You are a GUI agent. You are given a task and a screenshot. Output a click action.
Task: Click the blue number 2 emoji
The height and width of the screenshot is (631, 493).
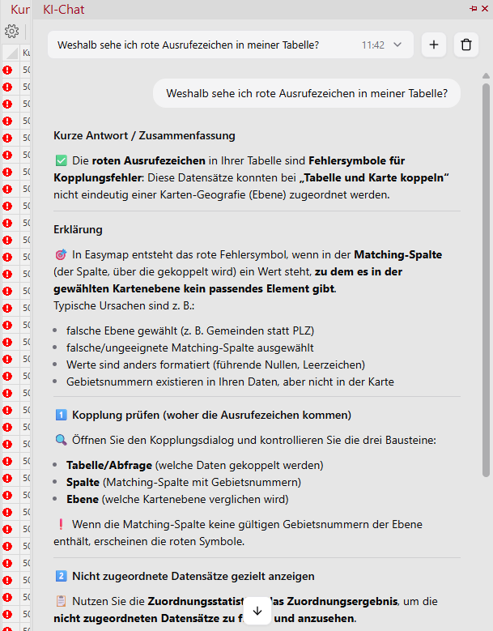[62, 576]
